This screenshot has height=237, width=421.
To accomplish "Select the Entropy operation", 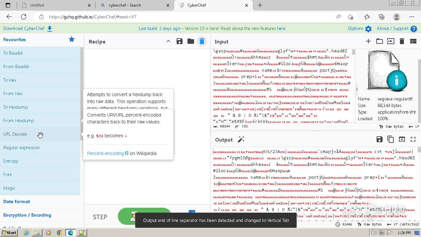I will point(40,161).
